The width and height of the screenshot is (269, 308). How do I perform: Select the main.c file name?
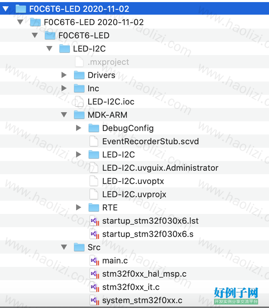(x=115, y=261)
